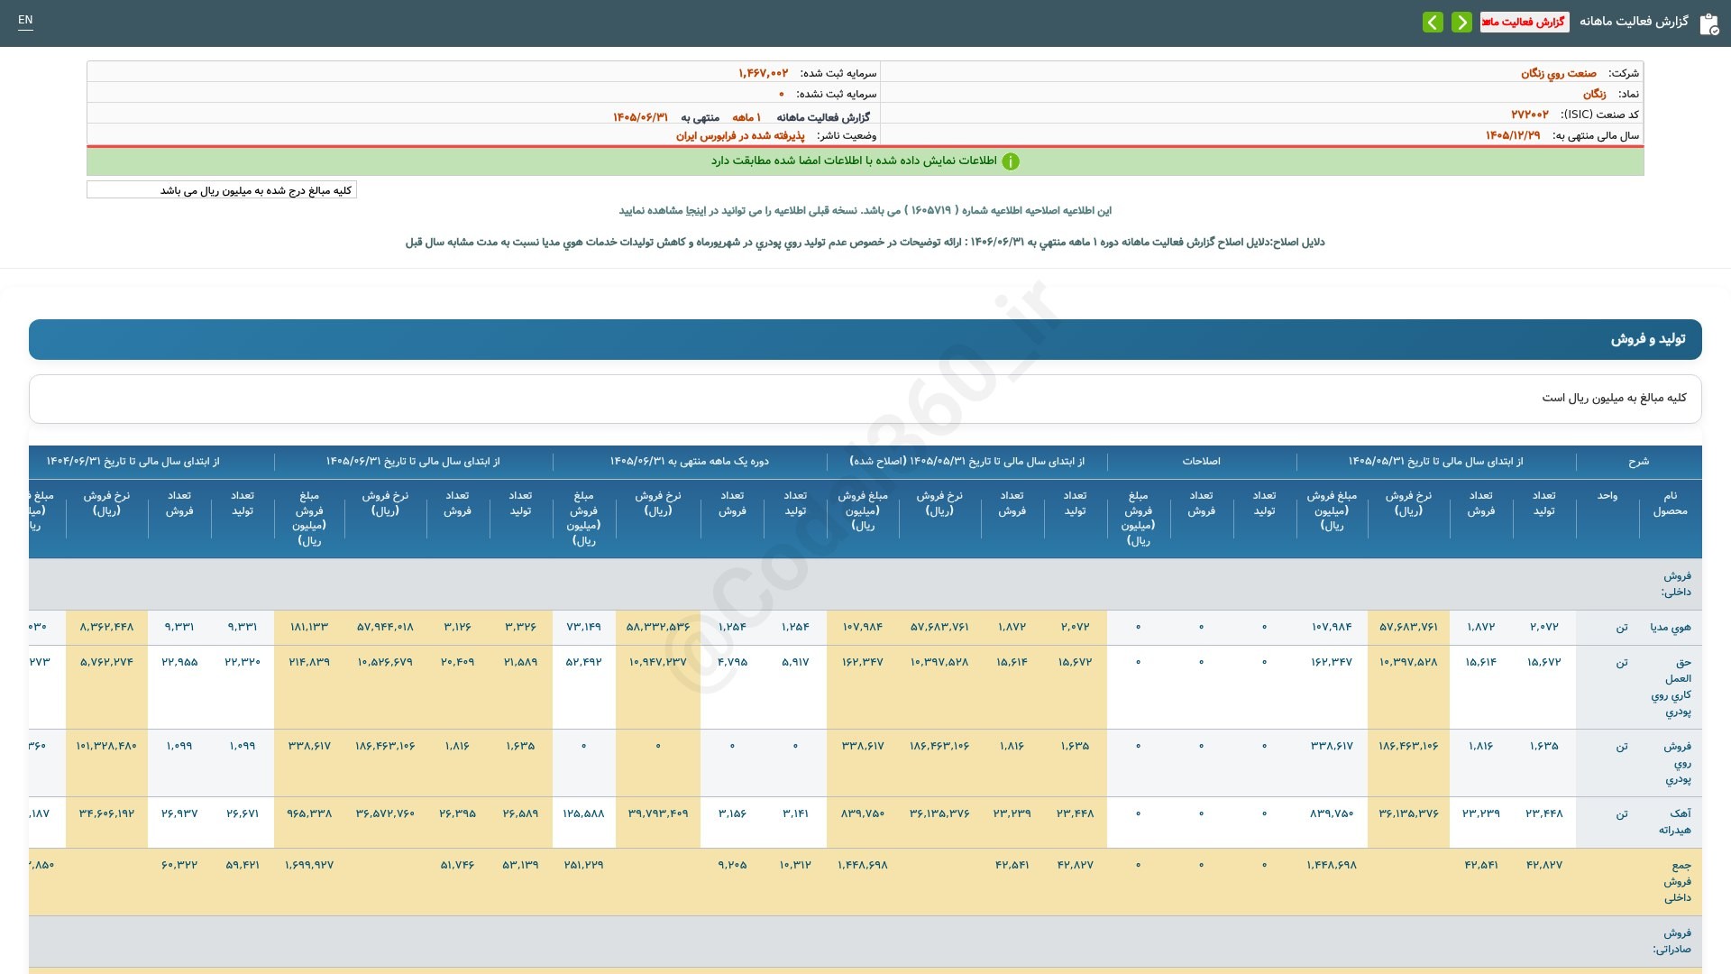
Task: Open the گزارش فعالیت ماهانه report selector dropdown
Action: [1524, 22]
